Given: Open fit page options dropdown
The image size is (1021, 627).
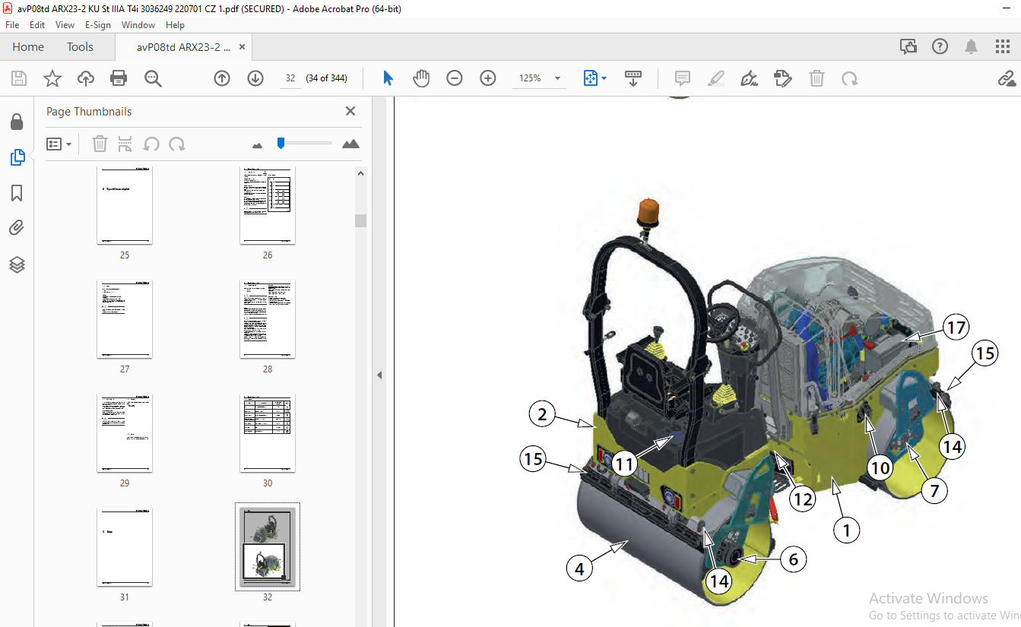Looking at the screenshot, I should [x=595, y=78].
